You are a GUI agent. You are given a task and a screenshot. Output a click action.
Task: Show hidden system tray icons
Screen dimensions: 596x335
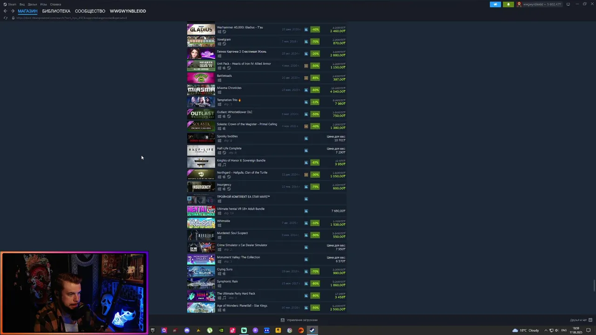546,330
